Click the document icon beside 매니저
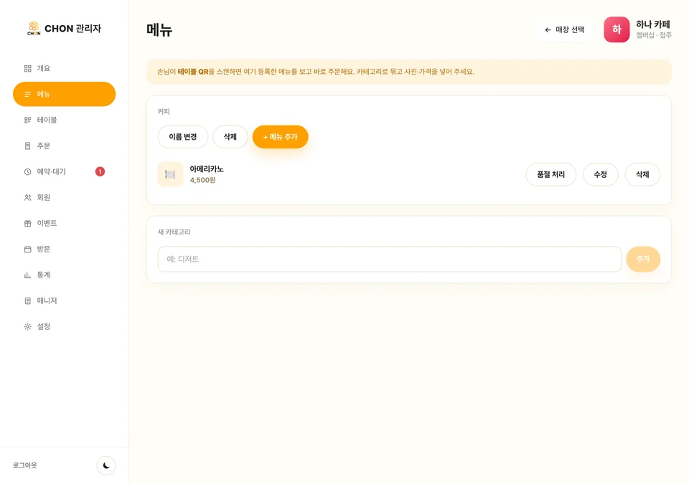This screenshot has height=484, width=689. click(28, 301)
